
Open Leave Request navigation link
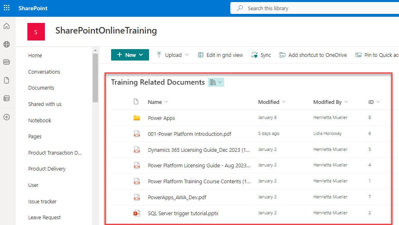(x=45, y=217)
